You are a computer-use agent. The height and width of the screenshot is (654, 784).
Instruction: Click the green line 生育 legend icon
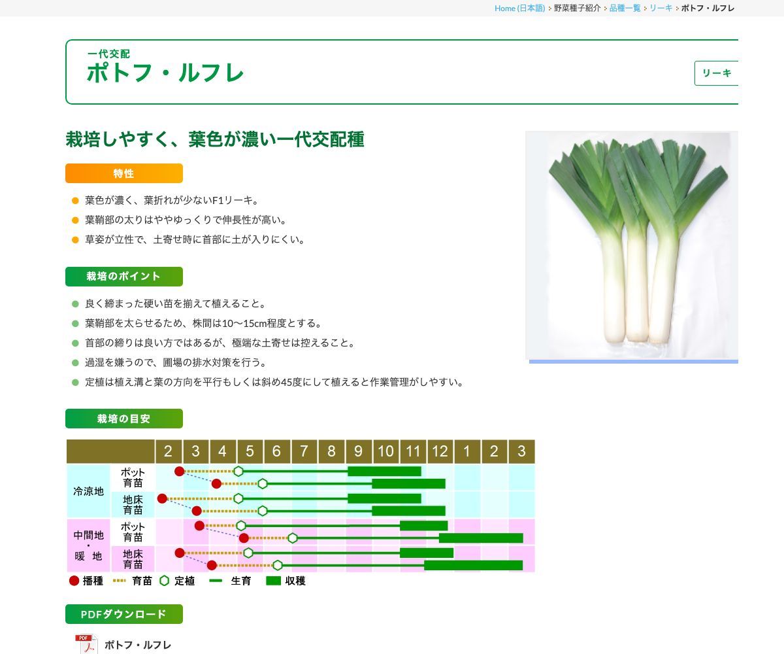click(216, 581)
